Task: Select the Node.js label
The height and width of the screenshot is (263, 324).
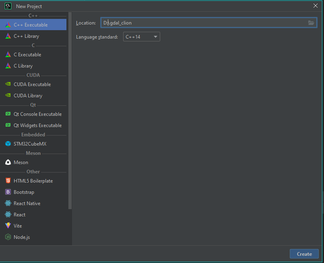Action: coord(22,237)
